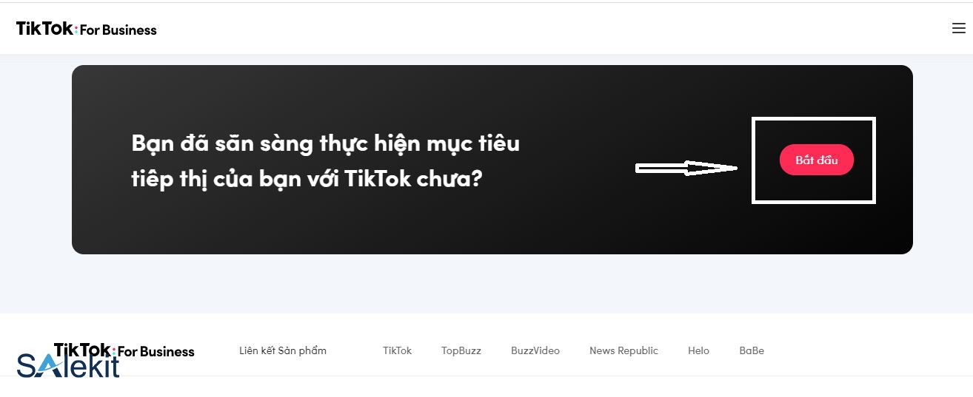Click the TikTok For Business header logo
The width and height of the screenshot is (973, 397).
pyautogui.click(x=87, y=29)
